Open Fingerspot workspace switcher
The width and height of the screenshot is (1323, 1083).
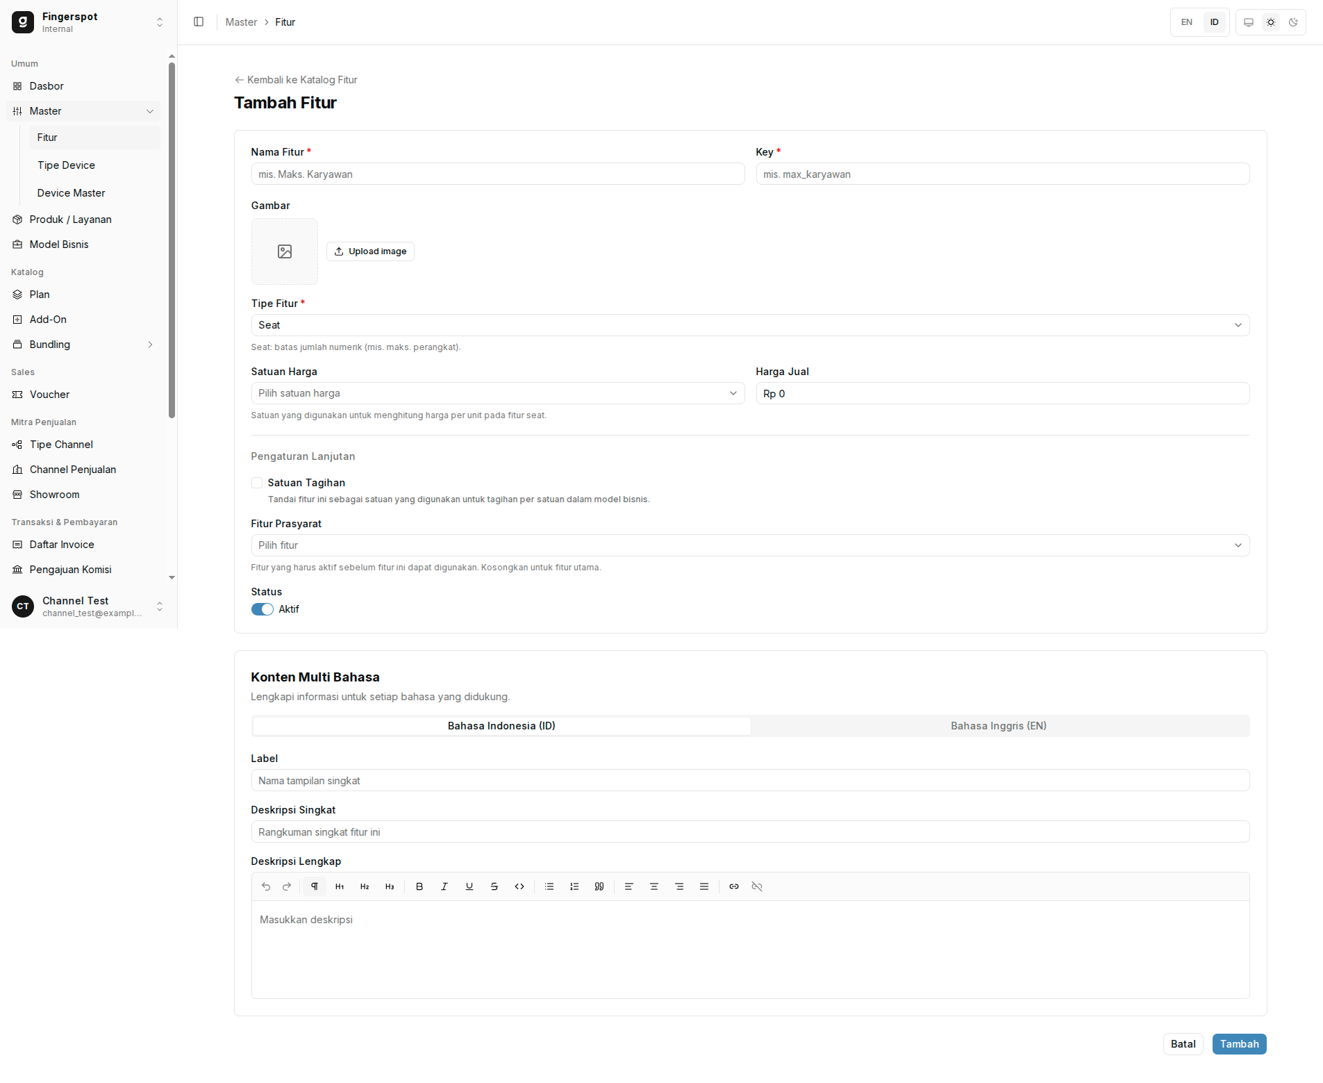tap(88, 22)
